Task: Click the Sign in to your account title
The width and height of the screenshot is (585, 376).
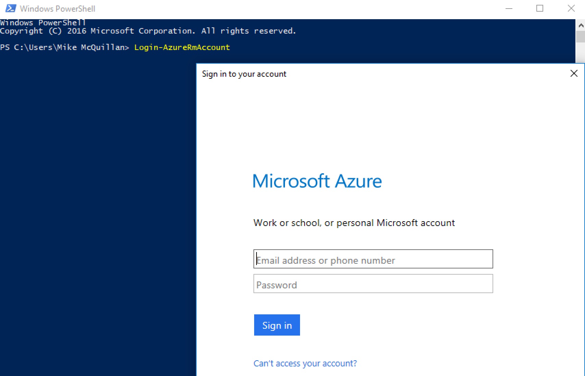Action: (244, 74)
